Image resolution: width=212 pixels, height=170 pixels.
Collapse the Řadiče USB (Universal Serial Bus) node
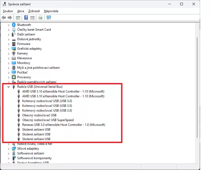[9, 87]
